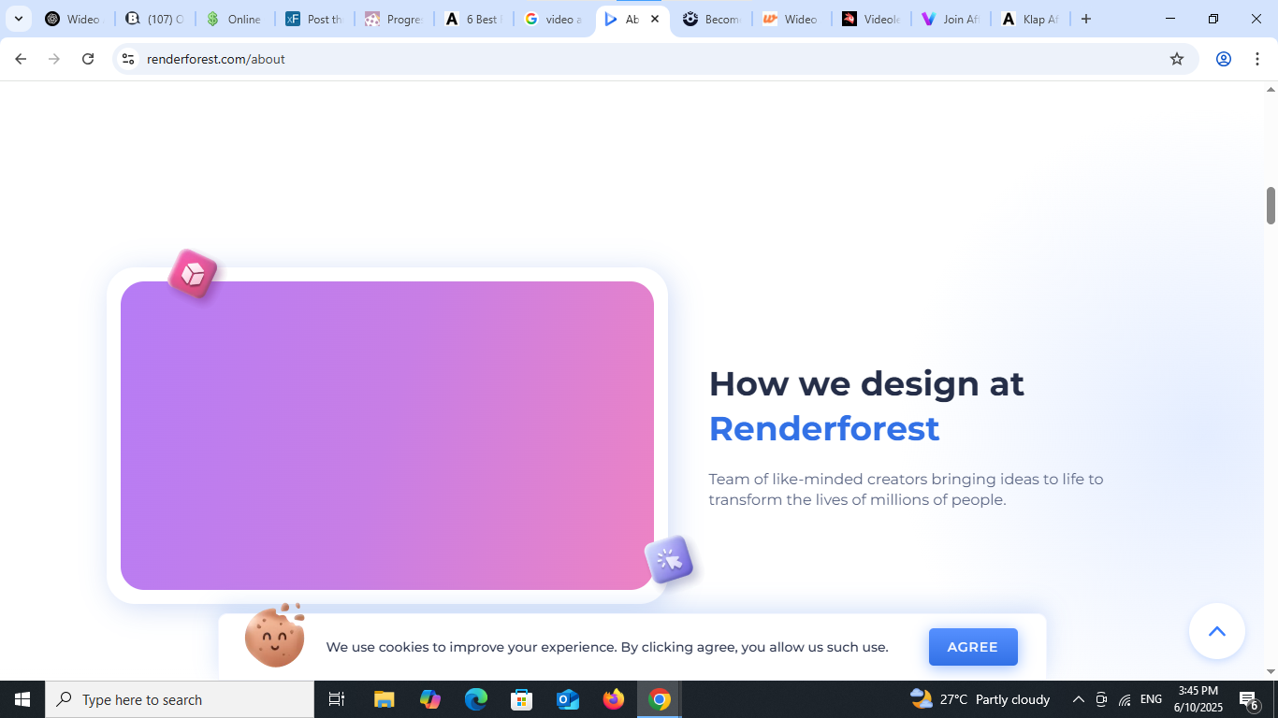Switch to the (107) tab
This screenshot has height=718, width=1278.
click(x=155, y=19)
